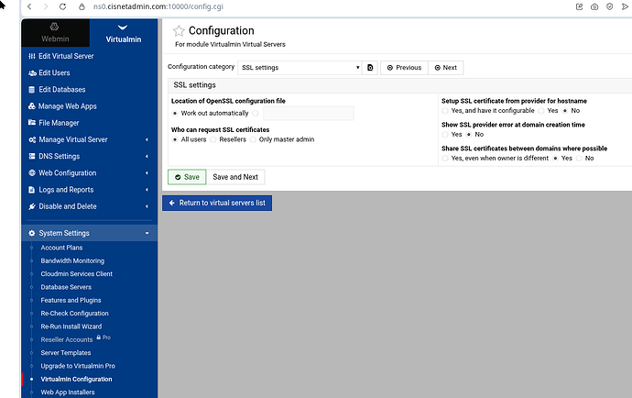Viewport: 632px width, 398px height.
Task: Collapse the System Settings section
Action: coord(89,233)
